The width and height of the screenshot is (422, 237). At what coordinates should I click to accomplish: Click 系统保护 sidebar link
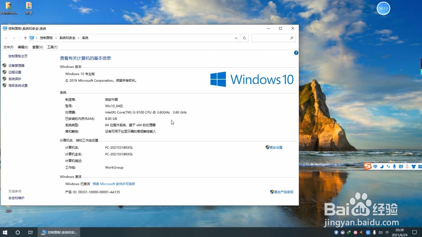click(15, 79)
